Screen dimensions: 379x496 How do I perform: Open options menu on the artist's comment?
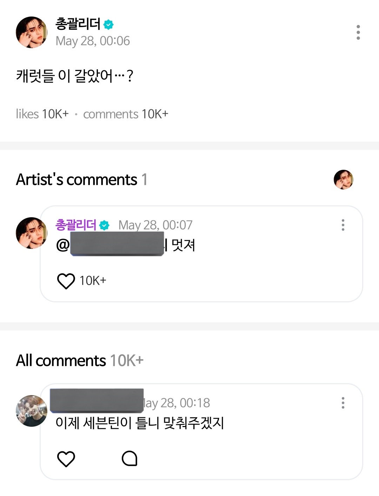coord(343,225)
